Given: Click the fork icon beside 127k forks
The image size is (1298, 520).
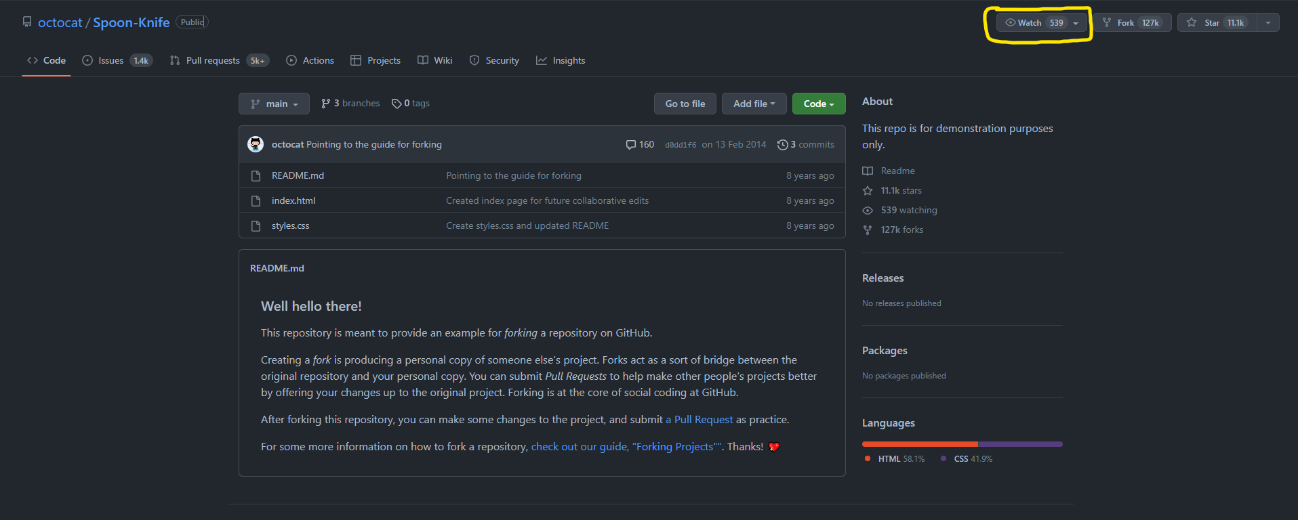Looking at the screenshot, I should tap(868, 230).
